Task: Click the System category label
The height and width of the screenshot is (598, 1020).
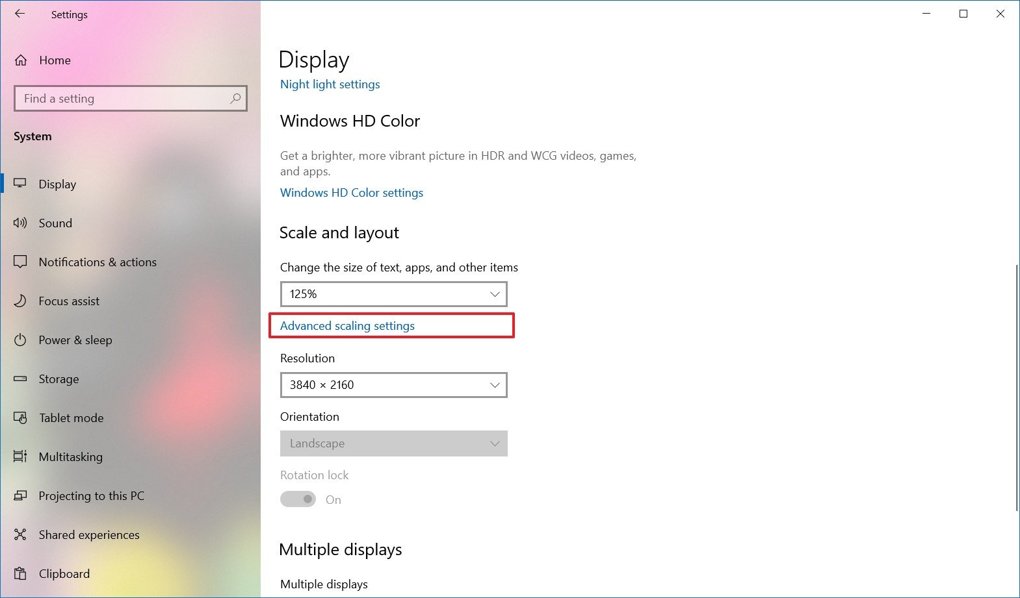Action: point(33,136)
